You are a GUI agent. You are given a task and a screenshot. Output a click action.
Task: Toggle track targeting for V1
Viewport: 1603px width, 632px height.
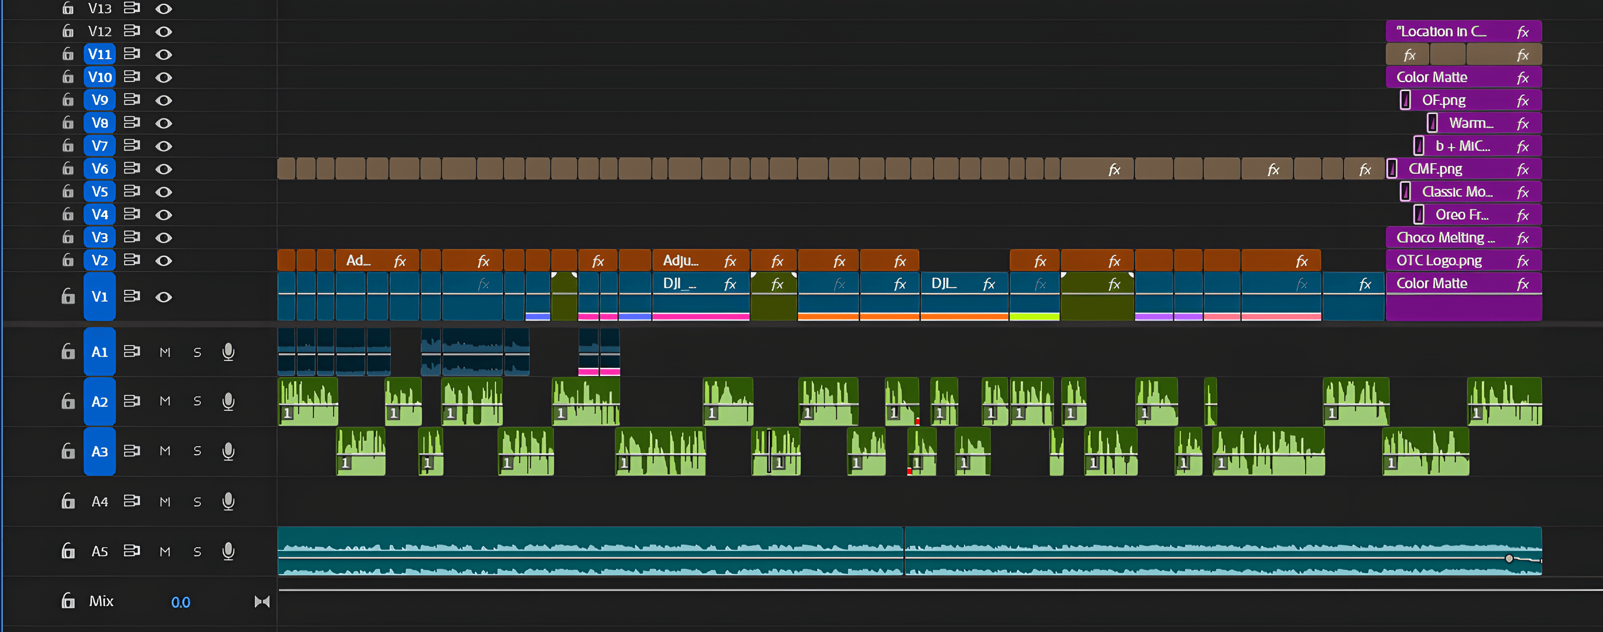pos(100,297)
